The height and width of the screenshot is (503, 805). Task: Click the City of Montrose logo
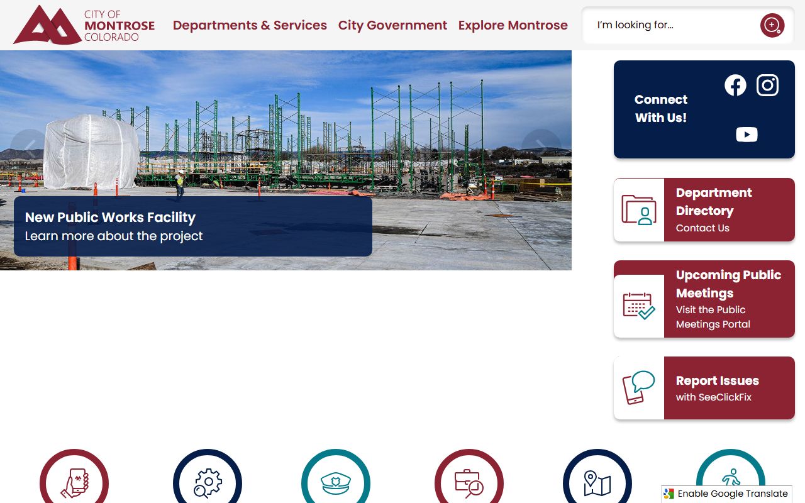pos(84,25)
